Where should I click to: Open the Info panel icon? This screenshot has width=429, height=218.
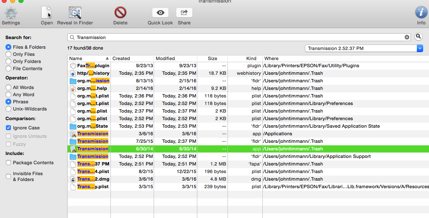click(421, 13)
